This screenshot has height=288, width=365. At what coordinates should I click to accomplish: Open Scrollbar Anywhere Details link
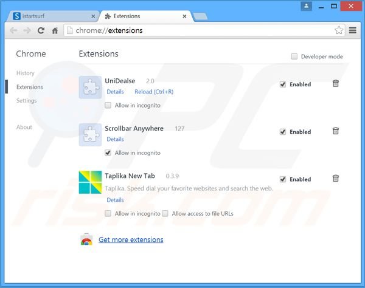(x=115, y=139)
